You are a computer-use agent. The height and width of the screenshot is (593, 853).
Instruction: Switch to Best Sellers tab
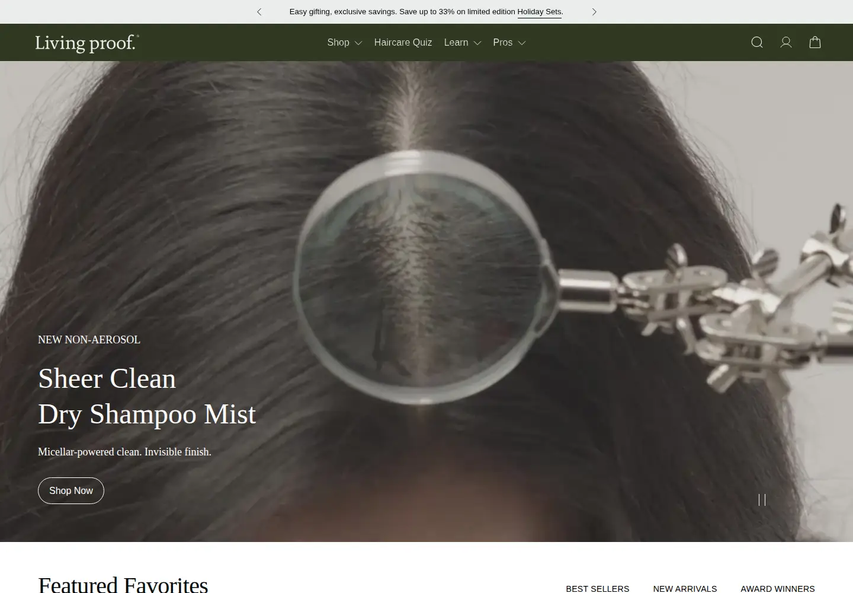597,588
